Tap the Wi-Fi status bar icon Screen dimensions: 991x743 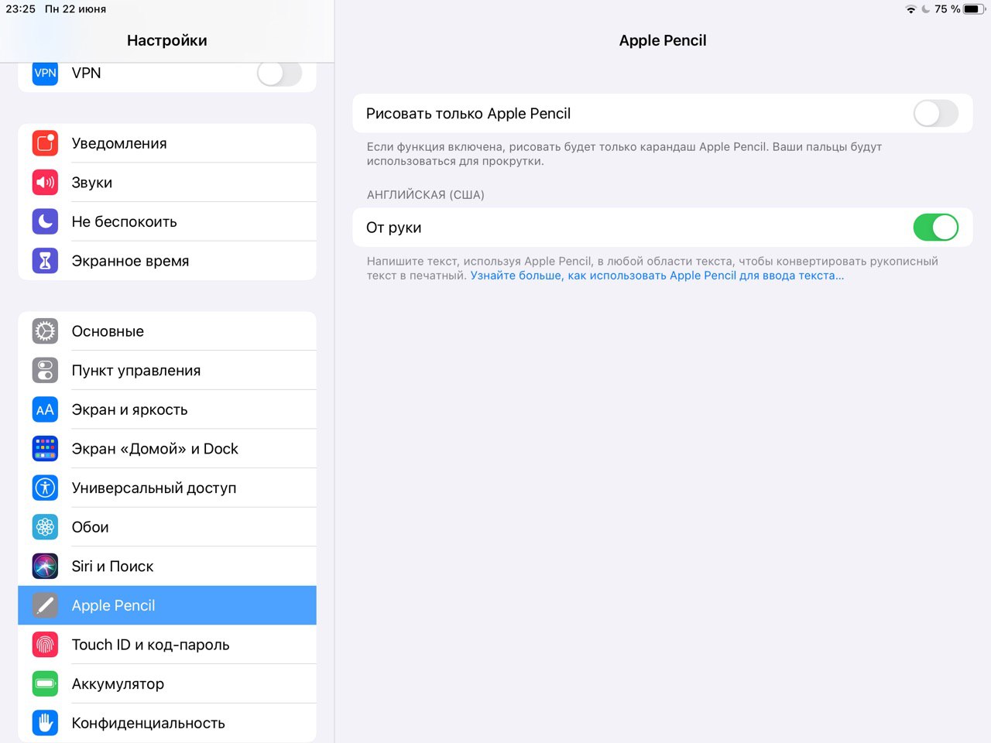click(911, 9)
